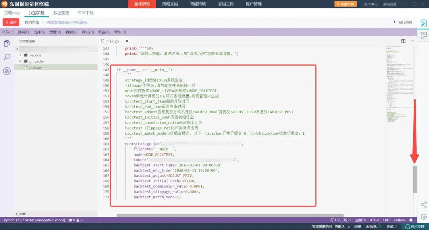This screenshot has width=429, height=230.
Task: Open the 转到(G) menu
Action: click(x=71, y=32)
